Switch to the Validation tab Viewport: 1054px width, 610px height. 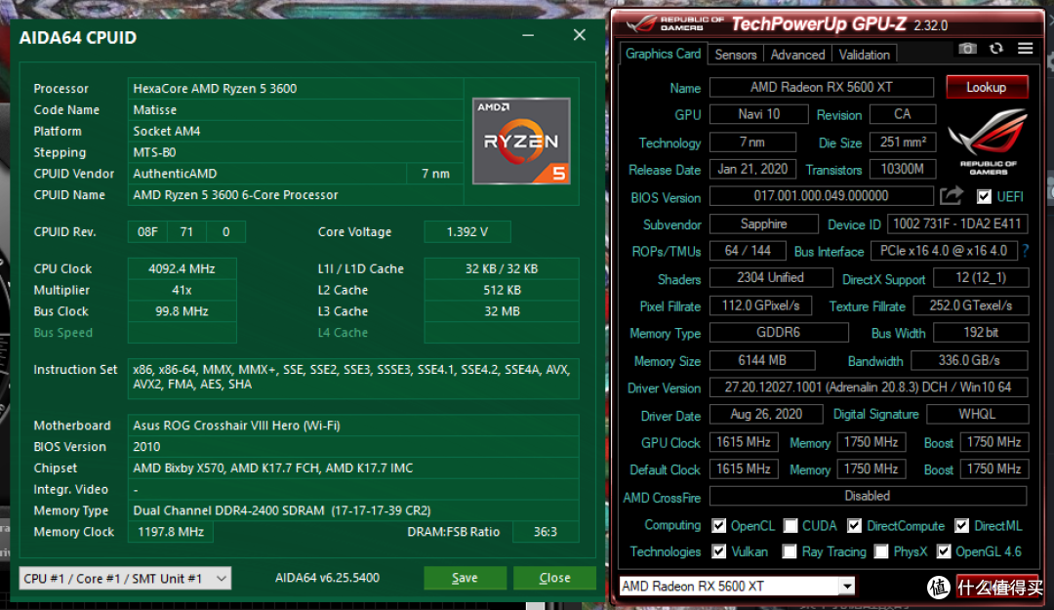click(864, 55)
